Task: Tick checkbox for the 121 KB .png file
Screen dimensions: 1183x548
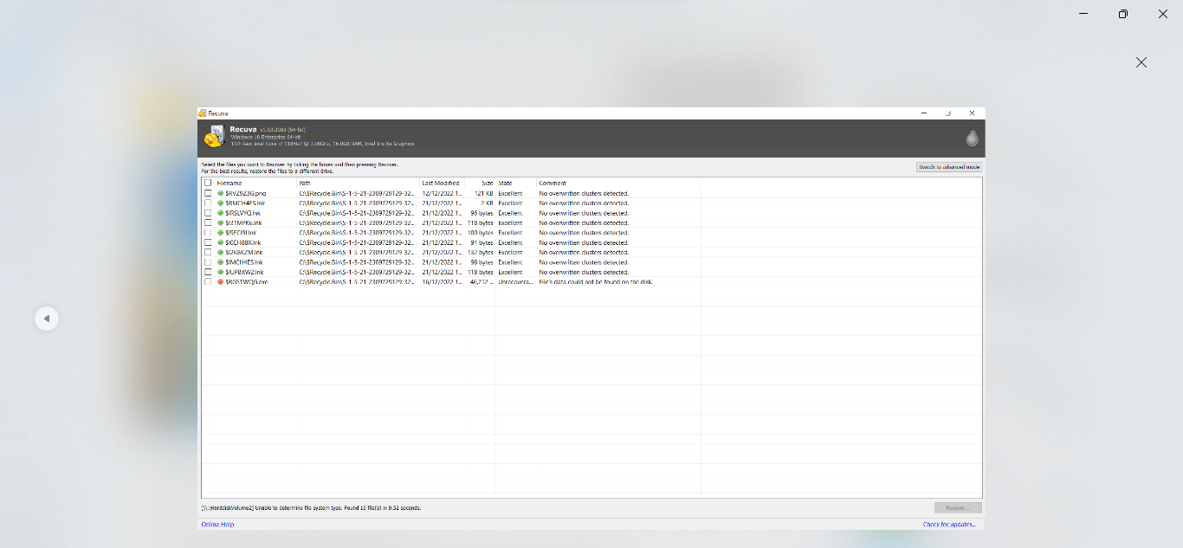Action: [x=208, y=193]
